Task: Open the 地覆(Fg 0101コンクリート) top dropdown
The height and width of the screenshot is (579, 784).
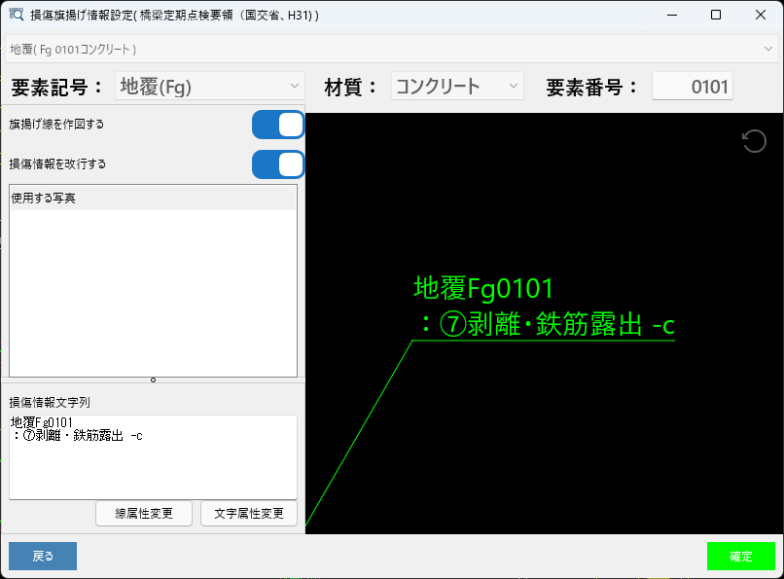Action: (x=392, y=49)
